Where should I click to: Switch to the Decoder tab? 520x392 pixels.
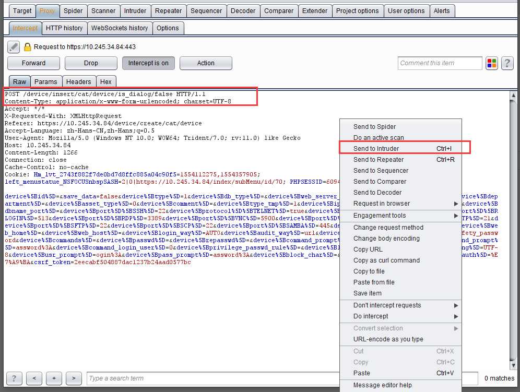click(x=243, y=11)
